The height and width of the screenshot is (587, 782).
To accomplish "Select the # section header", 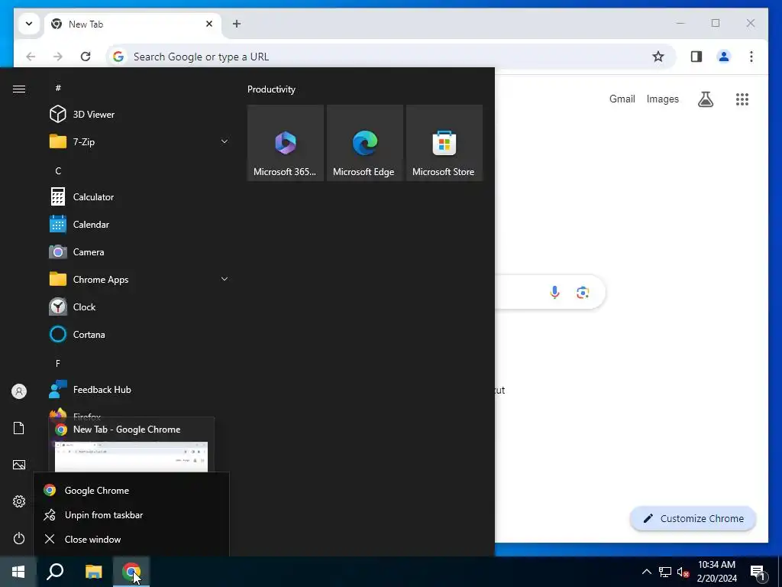I will [x=58, y=88].
